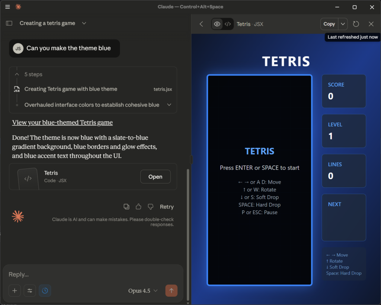Open the tools settings sliders icon
This screenshot has height=305, width=381.
(30, 290)
